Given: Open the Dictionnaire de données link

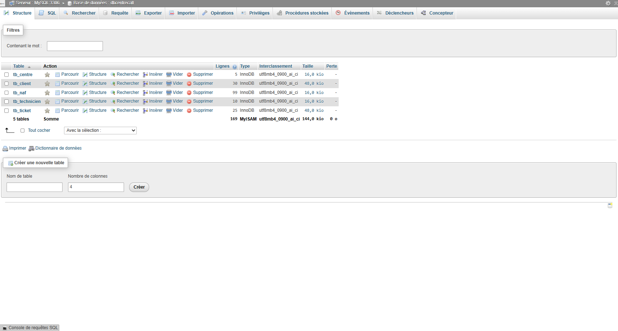Looking at the screenshot, I should tap(58, 148).
